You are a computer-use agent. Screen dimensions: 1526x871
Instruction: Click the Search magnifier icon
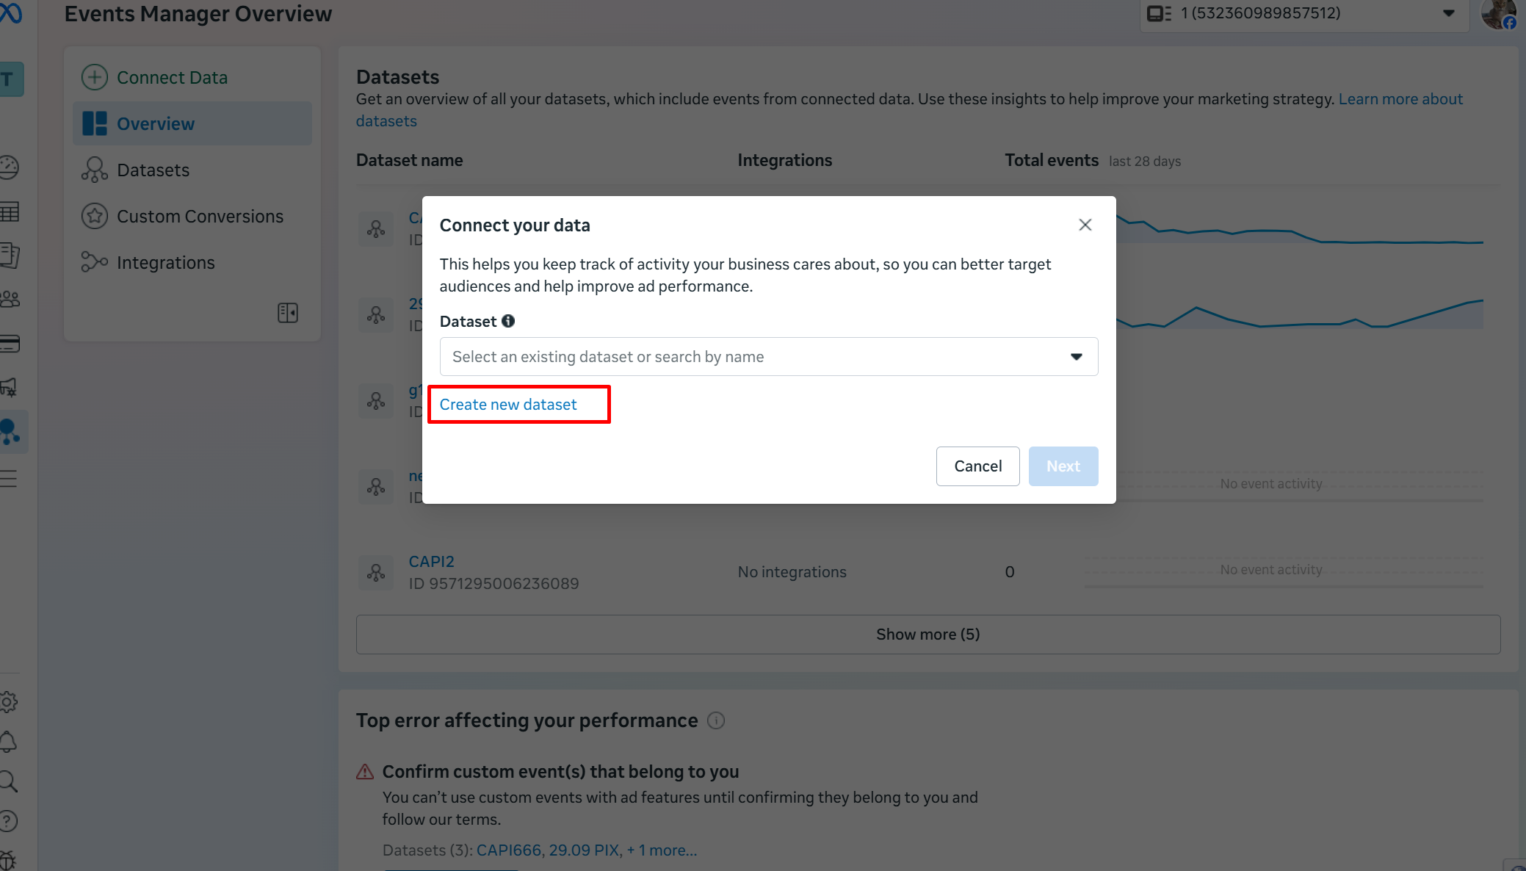pos(9,781)
